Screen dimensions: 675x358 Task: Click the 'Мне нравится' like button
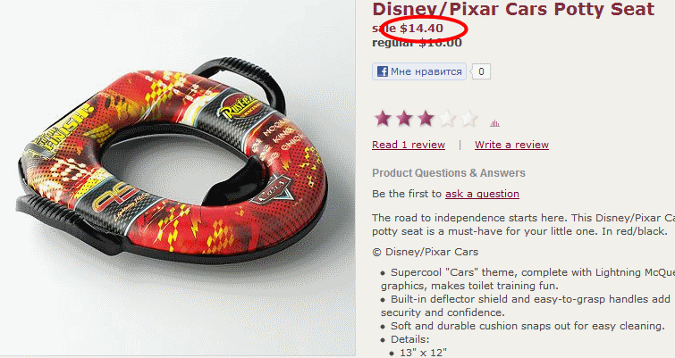[419, 71]
